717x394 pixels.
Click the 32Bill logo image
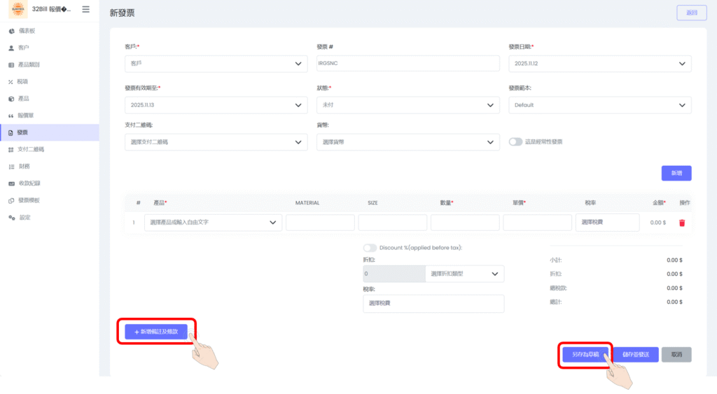pyautogui.click(x=17, y=10)
